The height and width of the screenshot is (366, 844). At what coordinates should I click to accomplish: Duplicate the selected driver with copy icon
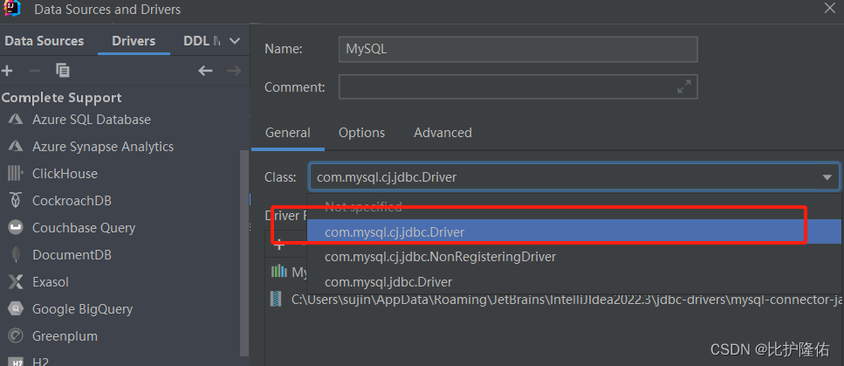tap(63, 71)
